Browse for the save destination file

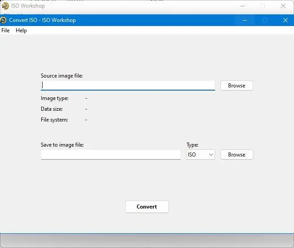[x=237, y=155]
